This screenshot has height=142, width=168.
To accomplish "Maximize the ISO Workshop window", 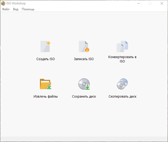I will (x=150, y=3).
